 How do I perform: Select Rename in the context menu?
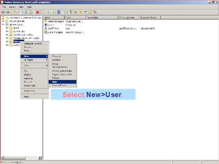[x=34, y=78]
